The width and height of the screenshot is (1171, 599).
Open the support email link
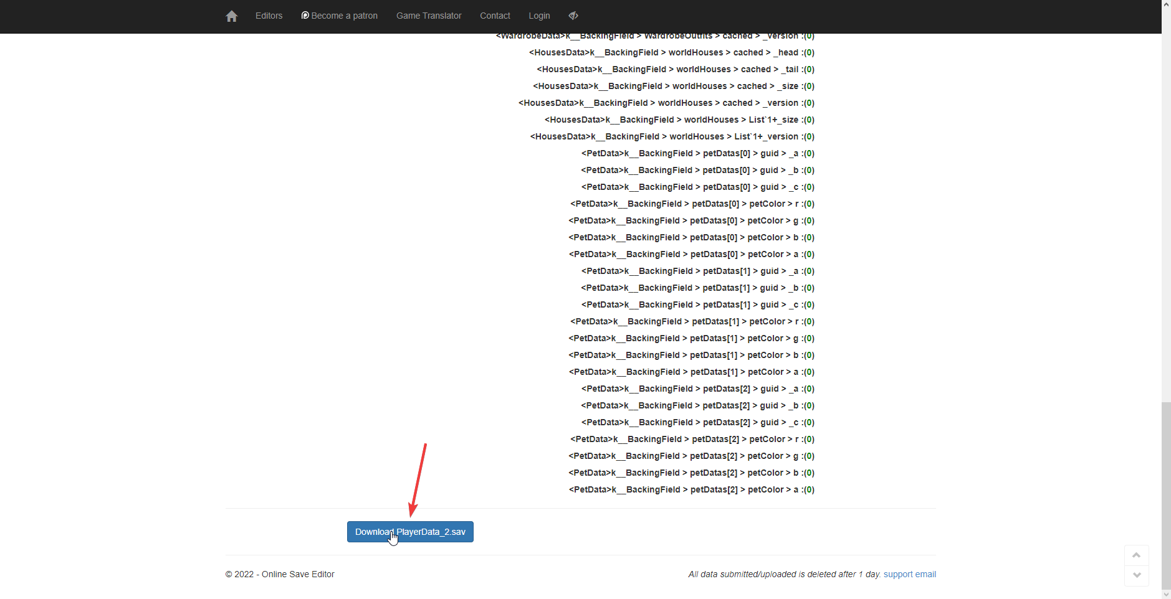(909, 574)
